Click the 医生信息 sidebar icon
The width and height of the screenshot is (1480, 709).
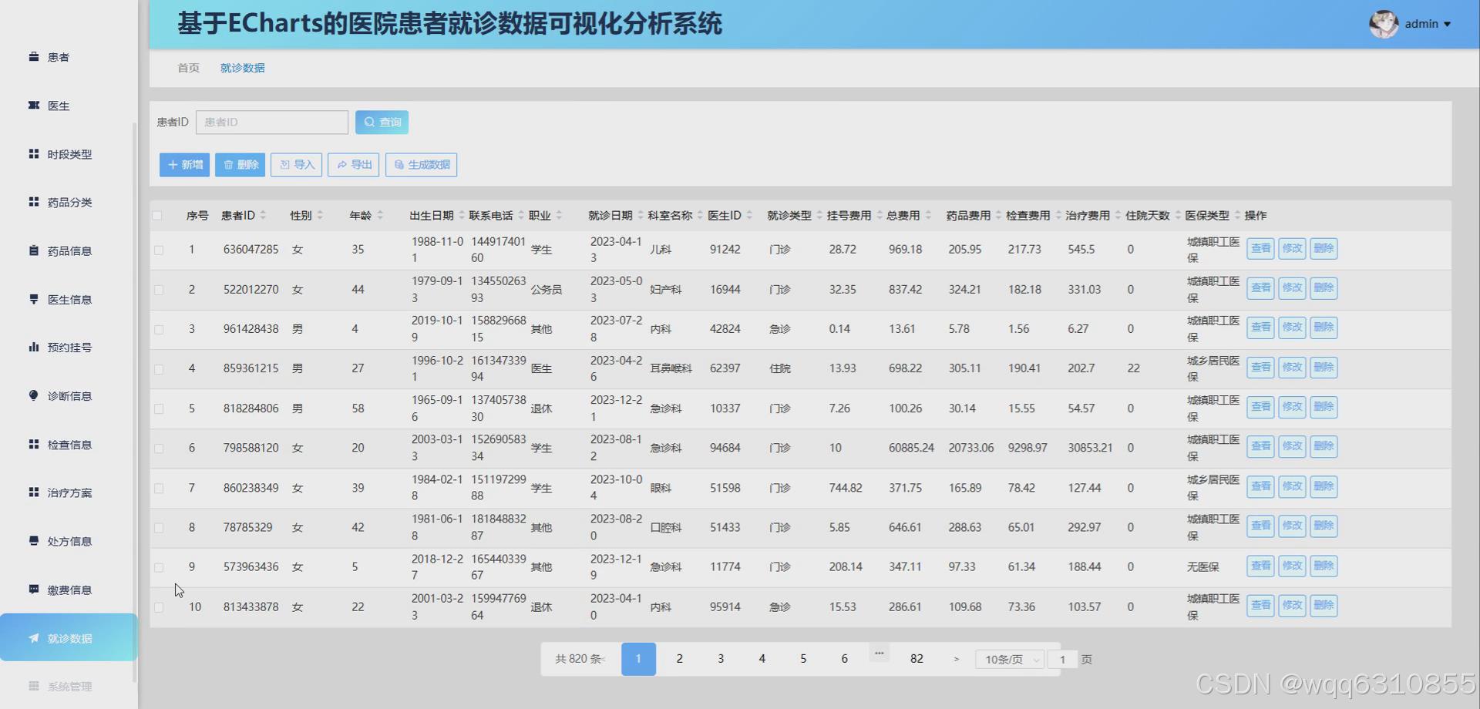pos(34,298)
